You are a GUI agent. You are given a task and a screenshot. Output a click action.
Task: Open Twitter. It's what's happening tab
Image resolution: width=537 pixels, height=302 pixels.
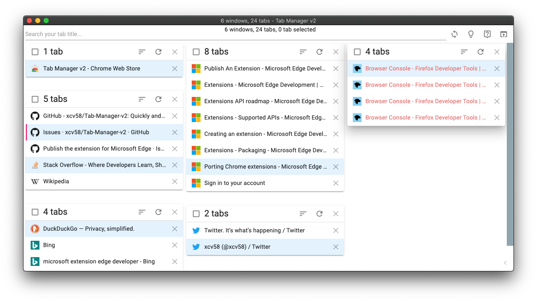coord(265,231)
